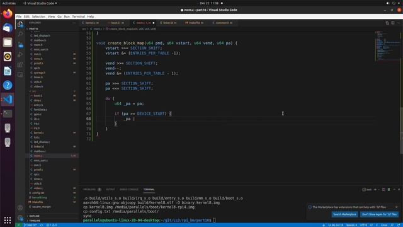Open the Accounts icon in activity bar

(x=20, y=207)
